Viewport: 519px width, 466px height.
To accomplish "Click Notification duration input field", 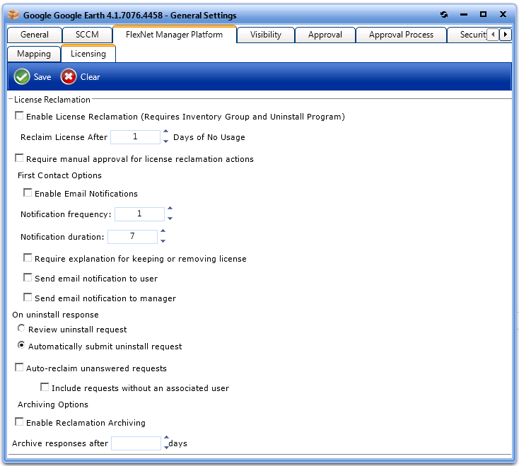I will pyautogui.click(x=132, y=237).
